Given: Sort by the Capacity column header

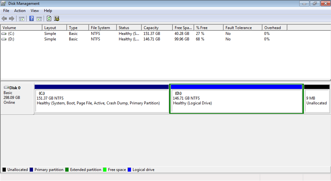Looking at the screenshot, I should point(151,28).
